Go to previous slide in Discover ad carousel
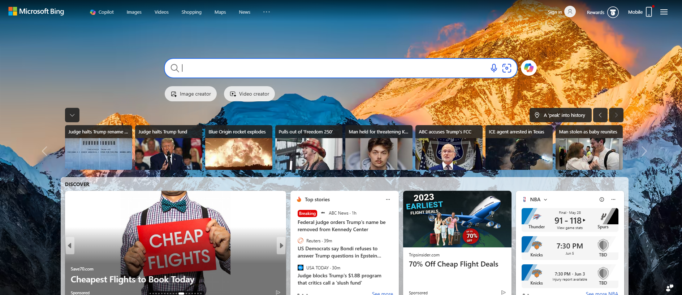Image resolution: width=682 pixels, height=295 pixels. (70, 246)
